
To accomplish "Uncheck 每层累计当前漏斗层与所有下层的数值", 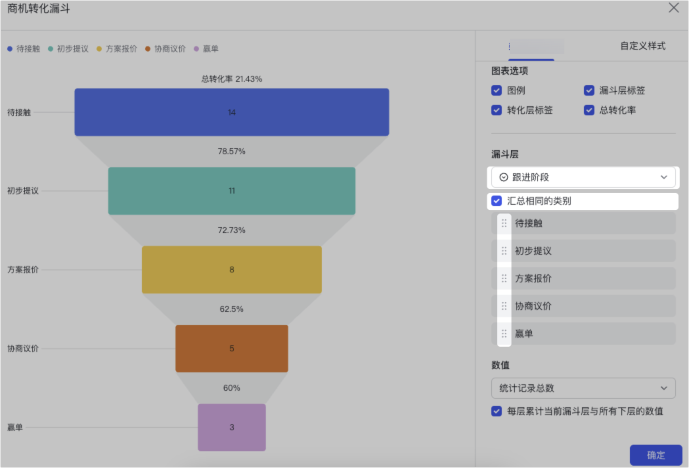I will [496, 411].
